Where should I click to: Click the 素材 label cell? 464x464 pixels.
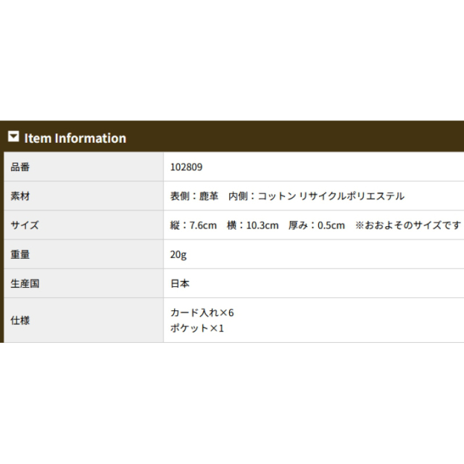coord(84,196)
